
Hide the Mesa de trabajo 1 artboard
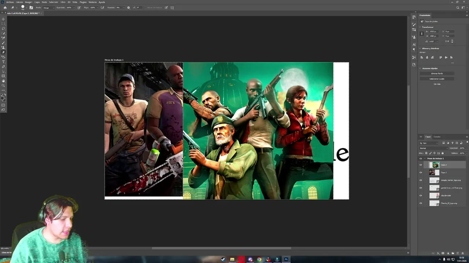click(421, 159)
